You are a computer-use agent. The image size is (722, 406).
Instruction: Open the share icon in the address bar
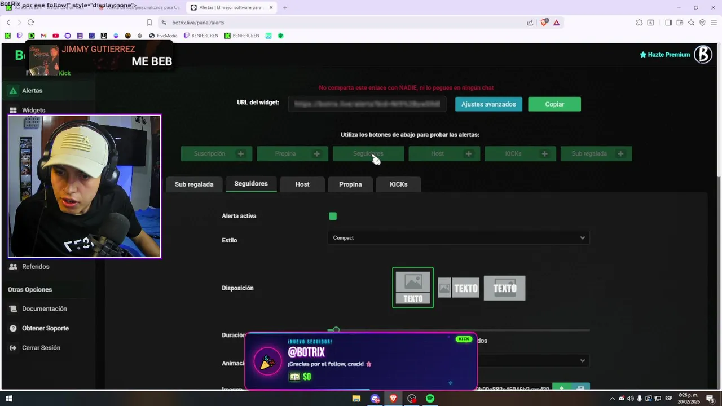(x=530, y=23)
